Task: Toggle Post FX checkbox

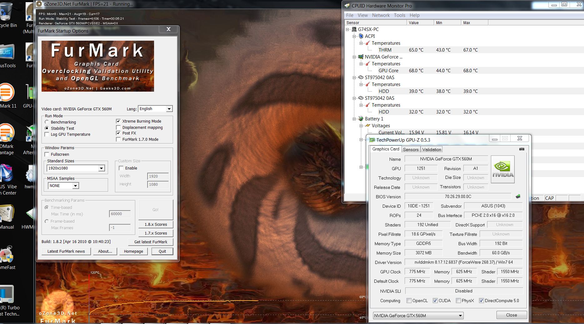Action: [118, 133]
